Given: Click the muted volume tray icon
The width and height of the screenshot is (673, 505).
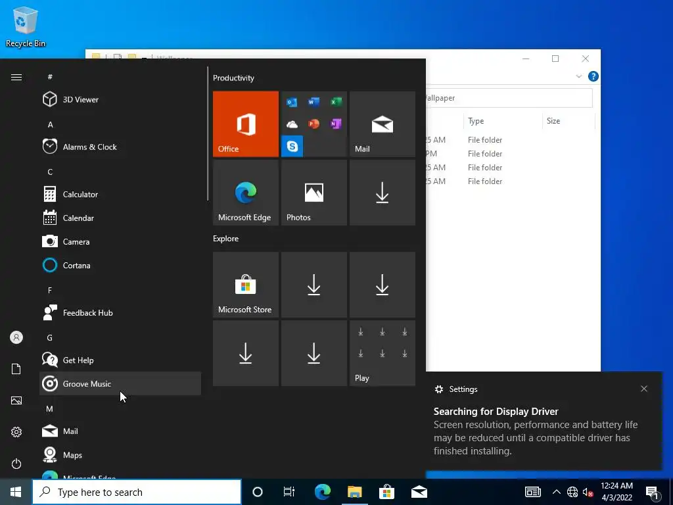Looking at the screenshot, I should tap(588, 492).
